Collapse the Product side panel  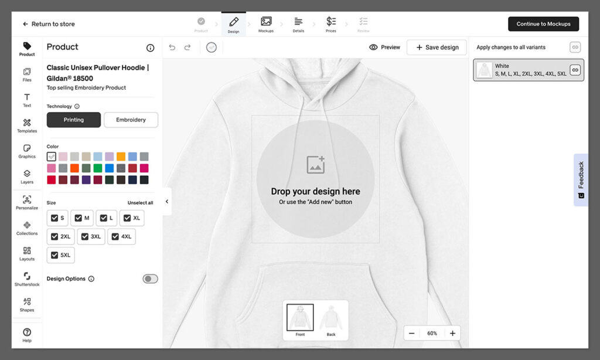[166, 202]
